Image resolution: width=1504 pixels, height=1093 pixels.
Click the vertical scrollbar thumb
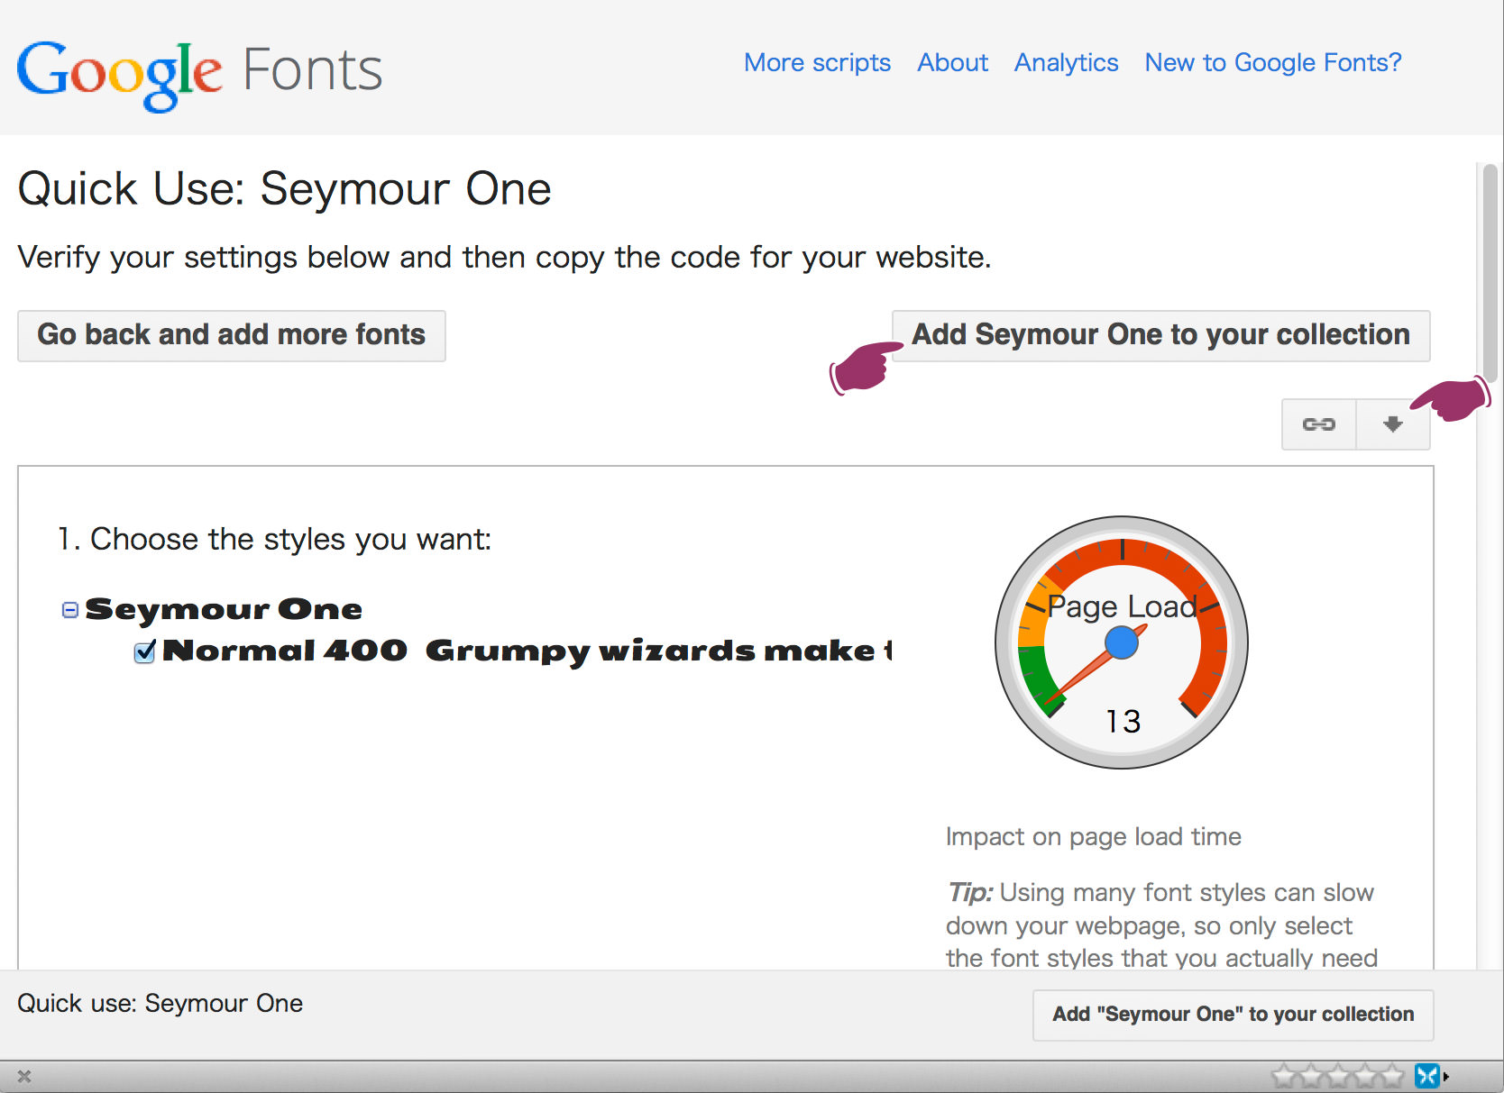tap(1490, 273)
